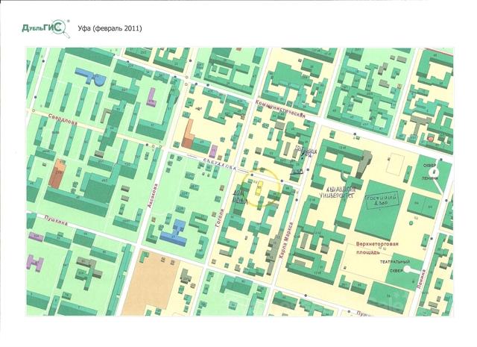Click the "Театральный" park label
Image resolution: width=477 pixels, height=347 pixels.
395,262
